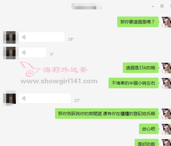Screen dimensions: 171x146
Task: Maximize the chat window
Action: click(x=162, y=6)
